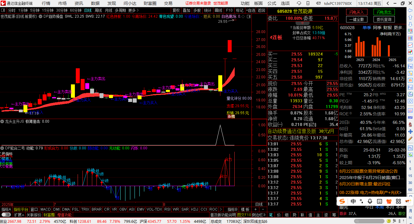Open the 图文F10 link
The image size is (414, 224).
click(x=244, y=215)
